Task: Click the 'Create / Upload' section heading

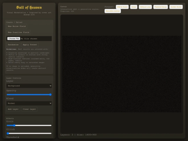Action: (14, 22)
